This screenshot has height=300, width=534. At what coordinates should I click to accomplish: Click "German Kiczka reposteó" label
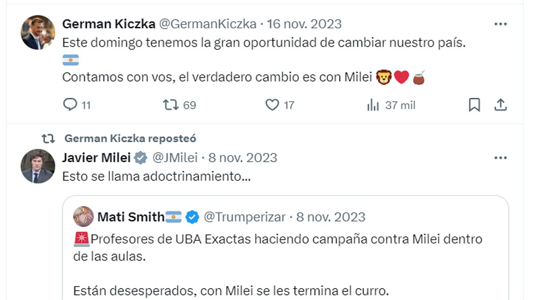(x=130, y=138)
